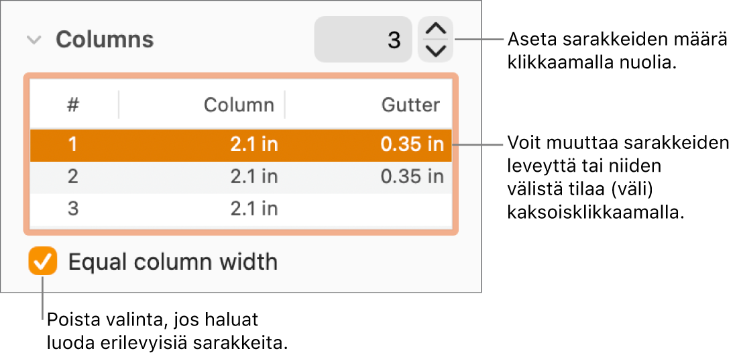This screenshot has height=359, width=737.
Task: Click row 1 gutter value 0.35 in
Action: (412, 145)
